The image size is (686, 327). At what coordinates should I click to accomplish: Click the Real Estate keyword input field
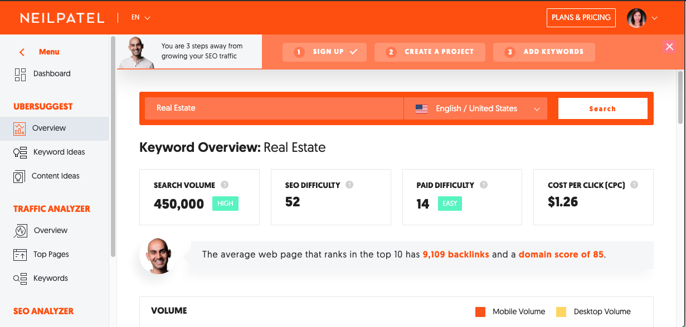(274, 109)
